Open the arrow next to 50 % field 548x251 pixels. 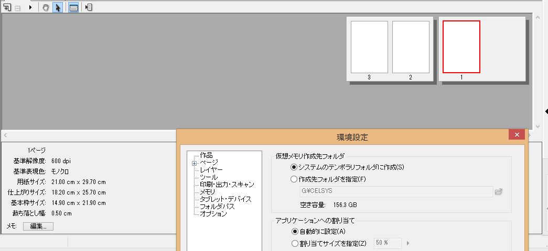tap(407, 243)
